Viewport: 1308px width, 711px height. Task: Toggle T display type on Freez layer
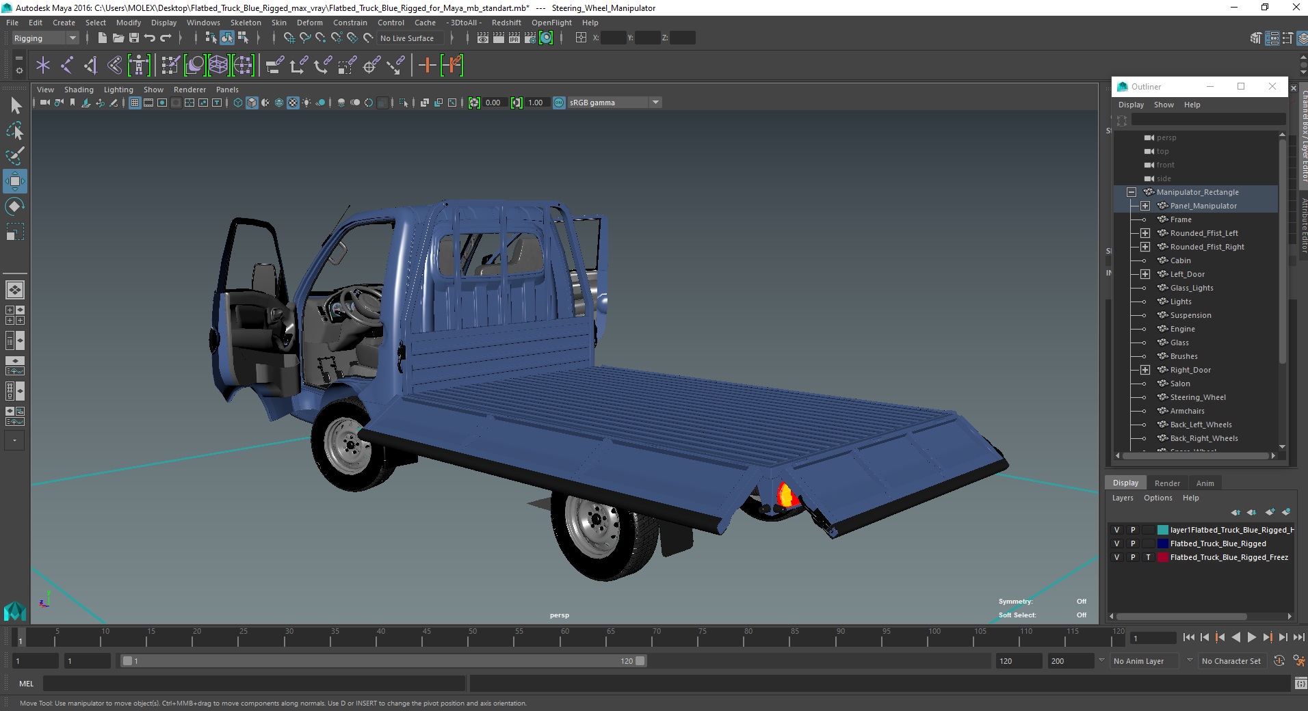(1148, 557)
